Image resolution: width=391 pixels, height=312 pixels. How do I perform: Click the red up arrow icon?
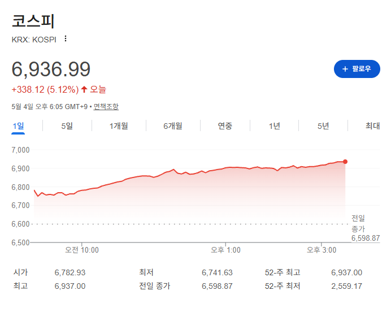click(84, 89)
